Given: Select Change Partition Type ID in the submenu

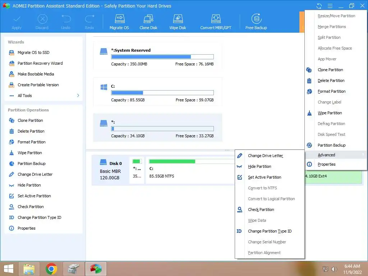Looking at the screenshot, I should 270,231.
